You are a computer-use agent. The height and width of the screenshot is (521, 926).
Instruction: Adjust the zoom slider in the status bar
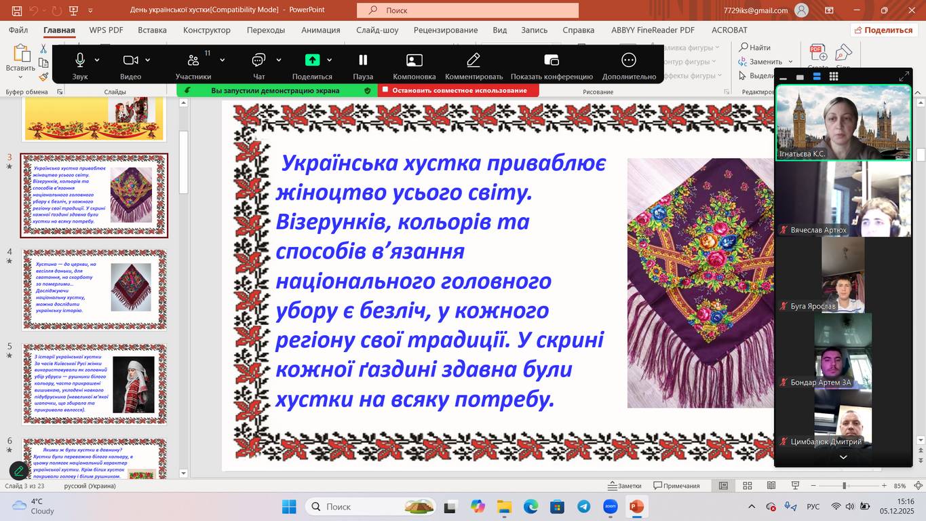coord(845,486)
